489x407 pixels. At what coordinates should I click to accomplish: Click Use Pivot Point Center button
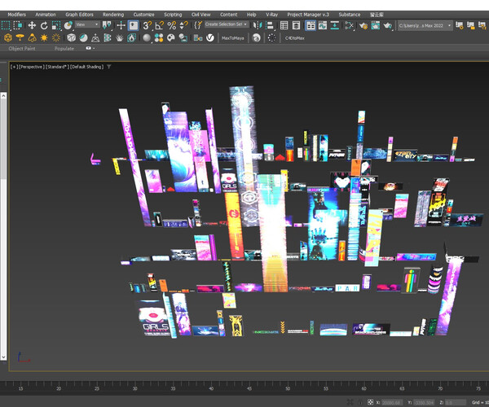coord(107,25)
